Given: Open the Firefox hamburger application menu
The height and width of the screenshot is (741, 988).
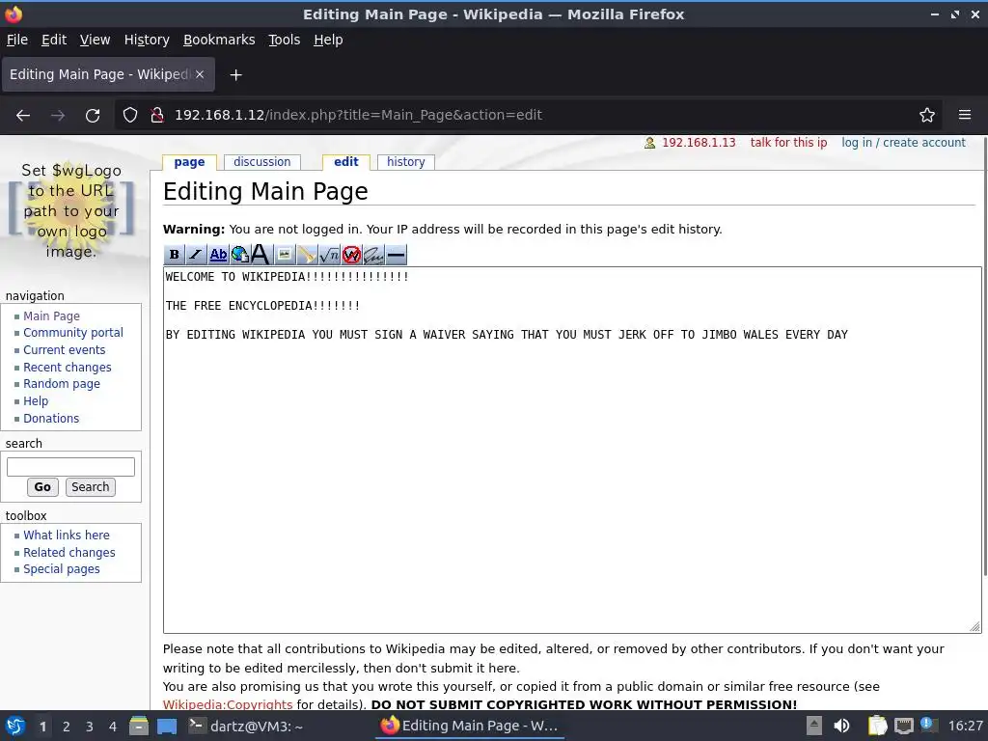Looking at the screenshot, I should tap(965, 116).
